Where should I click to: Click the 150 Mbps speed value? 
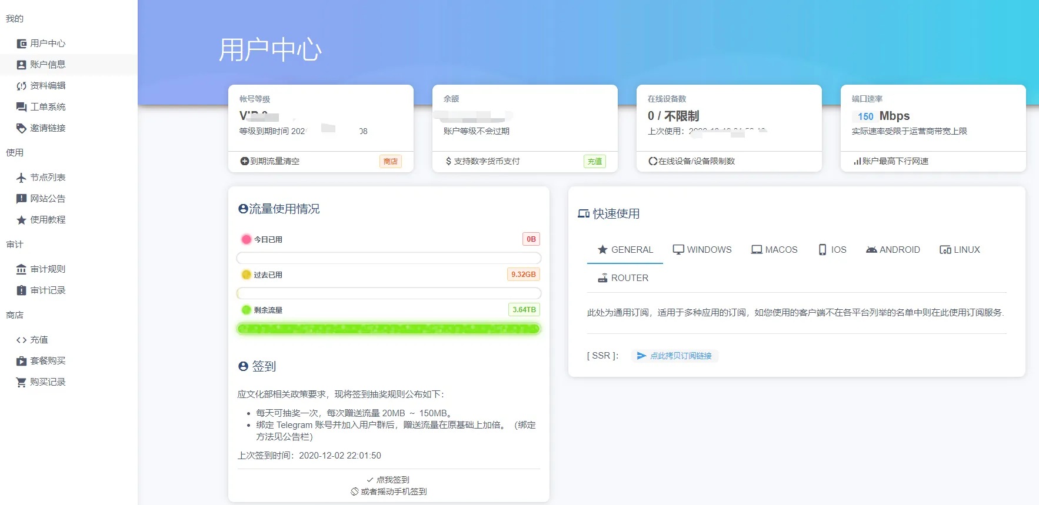(x=881, y=116)
